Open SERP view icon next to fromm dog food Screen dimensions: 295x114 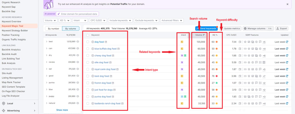coord(113,83)
